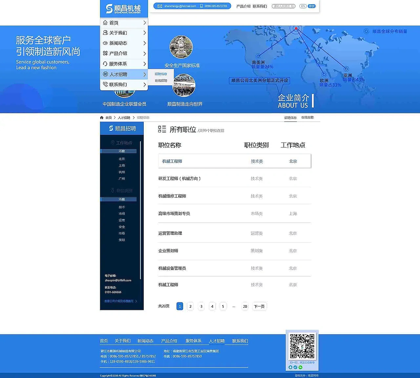Screen dimensions: 420x378
Task: Filter jobs by 技术 category
Action: 122,207
